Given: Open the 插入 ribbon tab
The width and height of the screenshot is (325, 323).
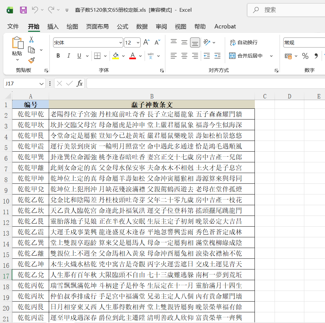Looking at the screenshot, I should coord(53,26).
